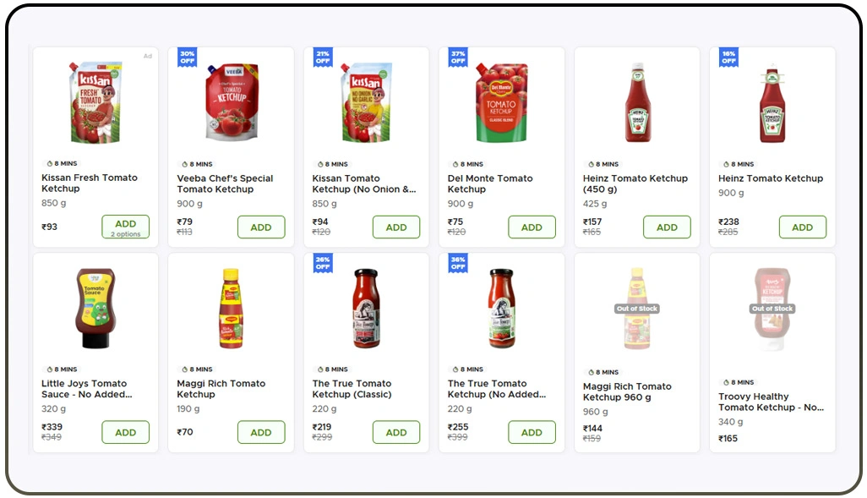The image size is (867, 498).
Task: Add Maggi Rich Tomato Ketchup 190 g
Action: click(x=261, y=432)
